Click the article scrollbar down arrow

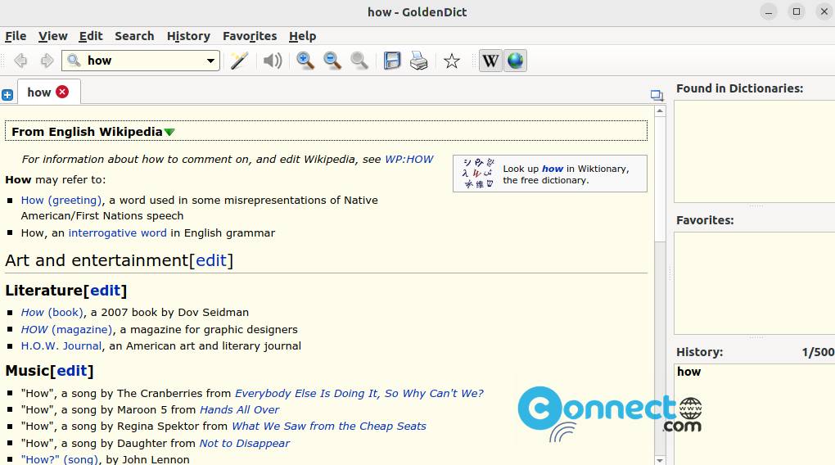(660, 460)
